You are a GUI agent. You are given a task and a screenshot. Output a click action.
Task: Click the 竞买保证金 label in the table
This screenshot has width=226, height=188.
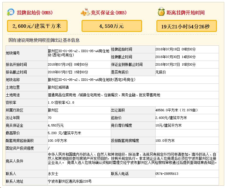coord(14,126)
